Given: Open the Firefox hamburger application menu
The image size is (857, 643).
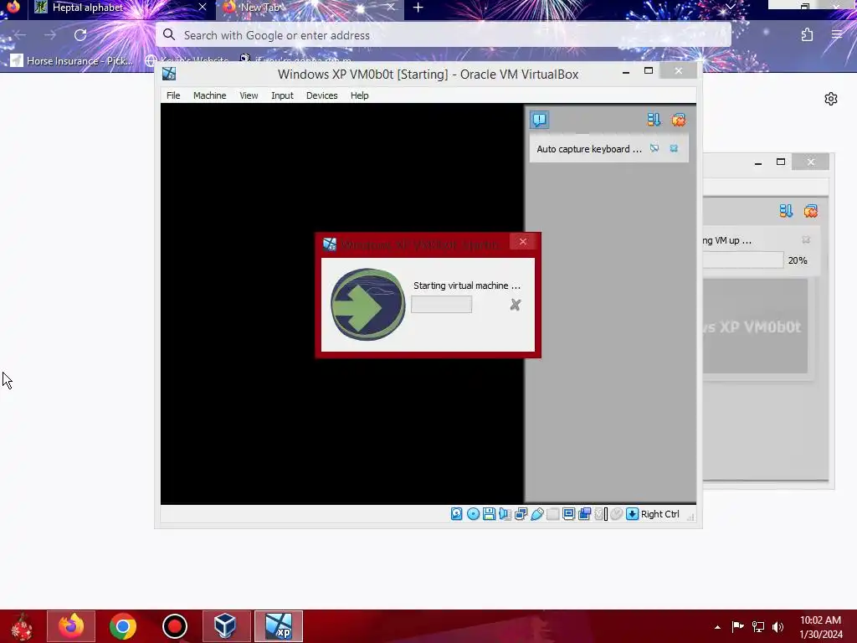Looking at the screenshot, I should (837, 35).
